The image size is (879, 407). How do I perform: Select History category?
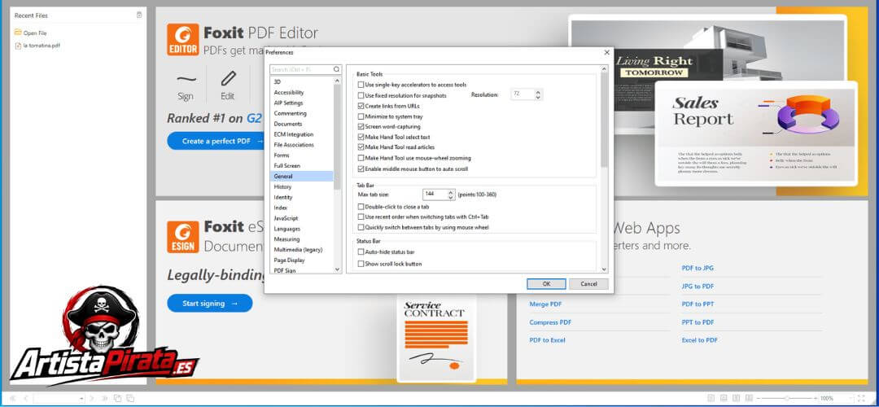(x=282, y=186)
